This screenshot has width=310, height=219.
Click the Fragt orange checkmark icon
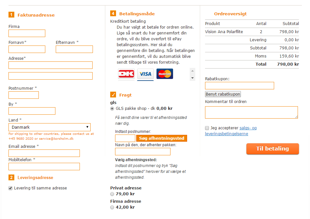(x=113, y=95)
